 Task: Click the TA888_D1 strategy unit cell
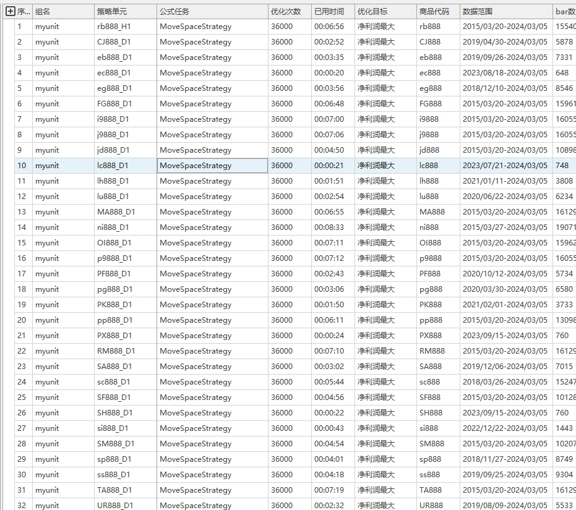click(114, 490)
